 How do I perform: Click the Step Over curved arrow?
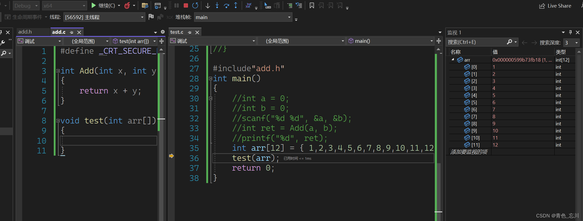coord(226,5)
